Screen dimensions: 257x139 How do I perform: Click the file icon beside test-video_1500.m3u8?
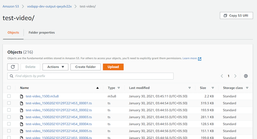[x=21, y=96]
